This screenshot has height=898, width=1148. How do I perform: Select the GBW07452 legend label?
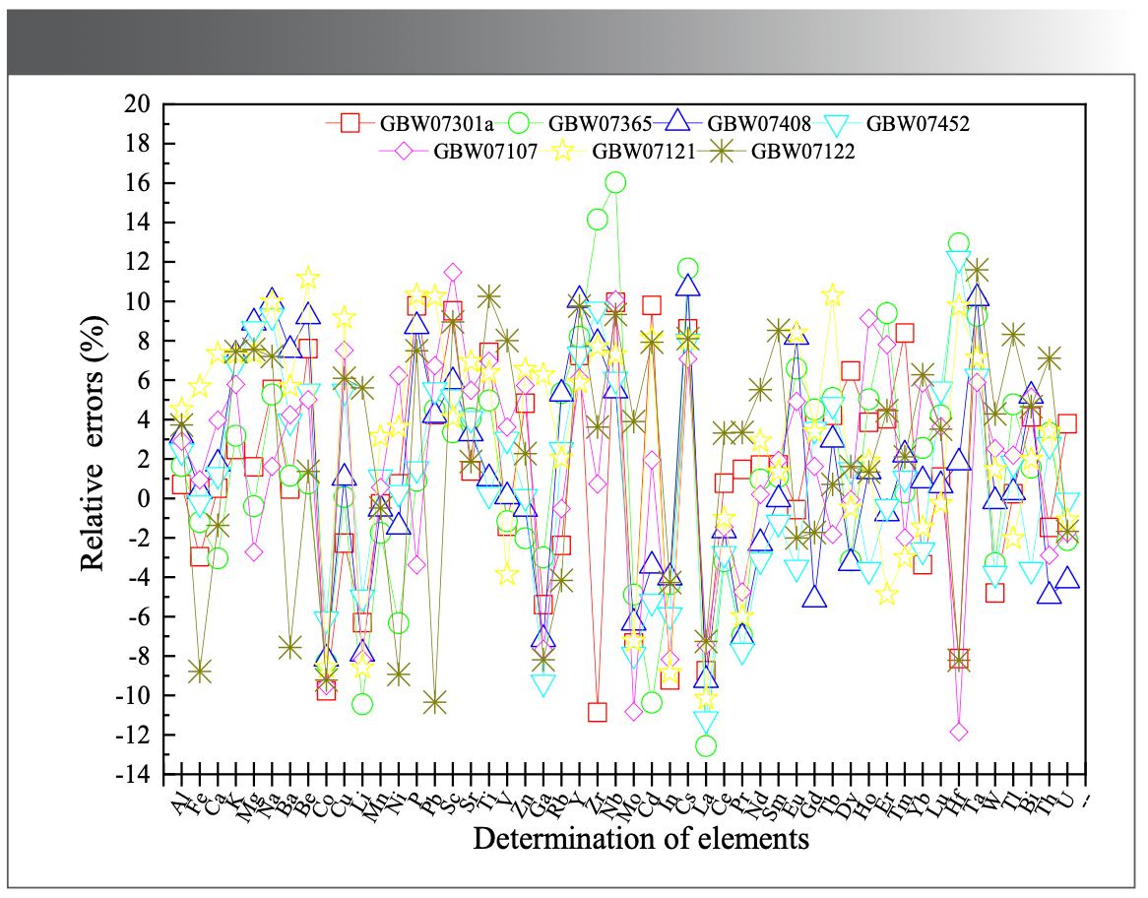coord(918,123)
